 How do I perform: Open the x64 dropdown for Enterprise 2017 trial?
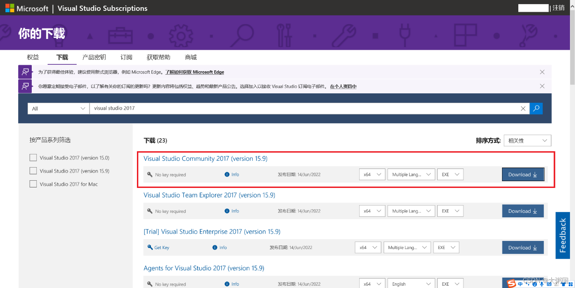[x=368, y=248]
